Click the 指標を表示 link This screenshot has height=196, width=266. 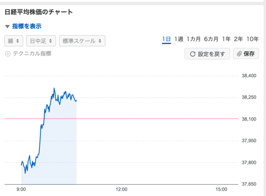(27, 26)
